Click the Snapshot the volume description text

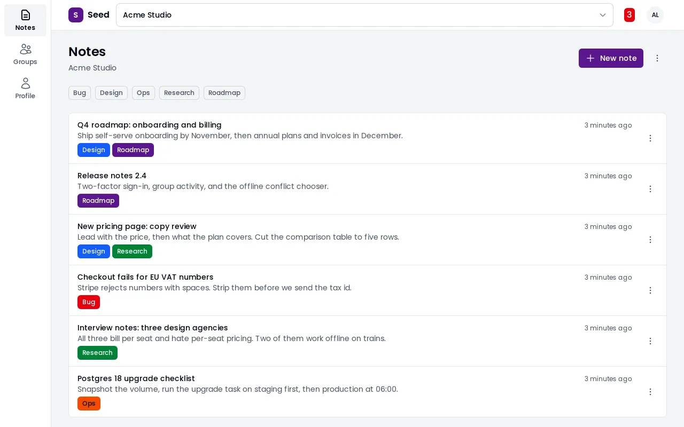pyautogui.click(x=238, y=389)
